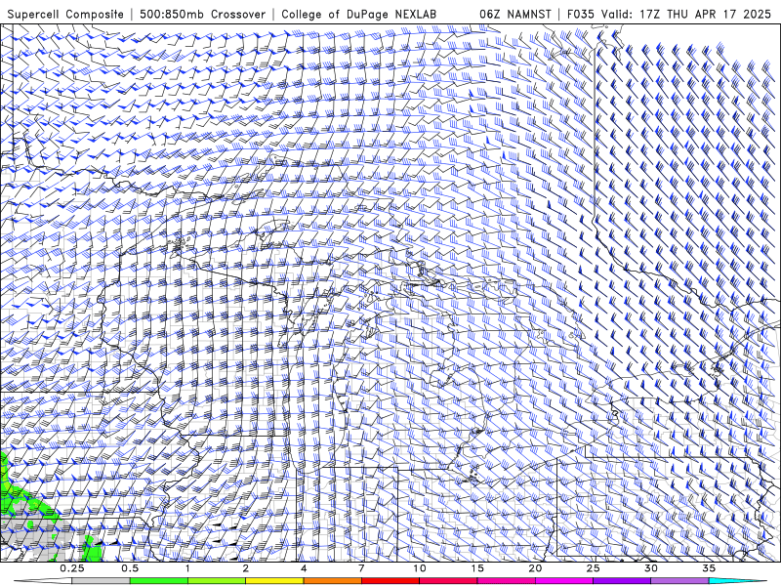Click the 35 label on the color scale
The image size is (781, 586).
tap(709, 568)
